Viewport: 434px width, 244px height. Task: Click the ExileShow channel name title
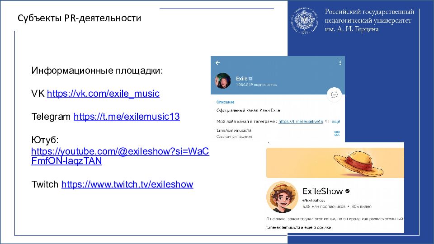(322, 191)
